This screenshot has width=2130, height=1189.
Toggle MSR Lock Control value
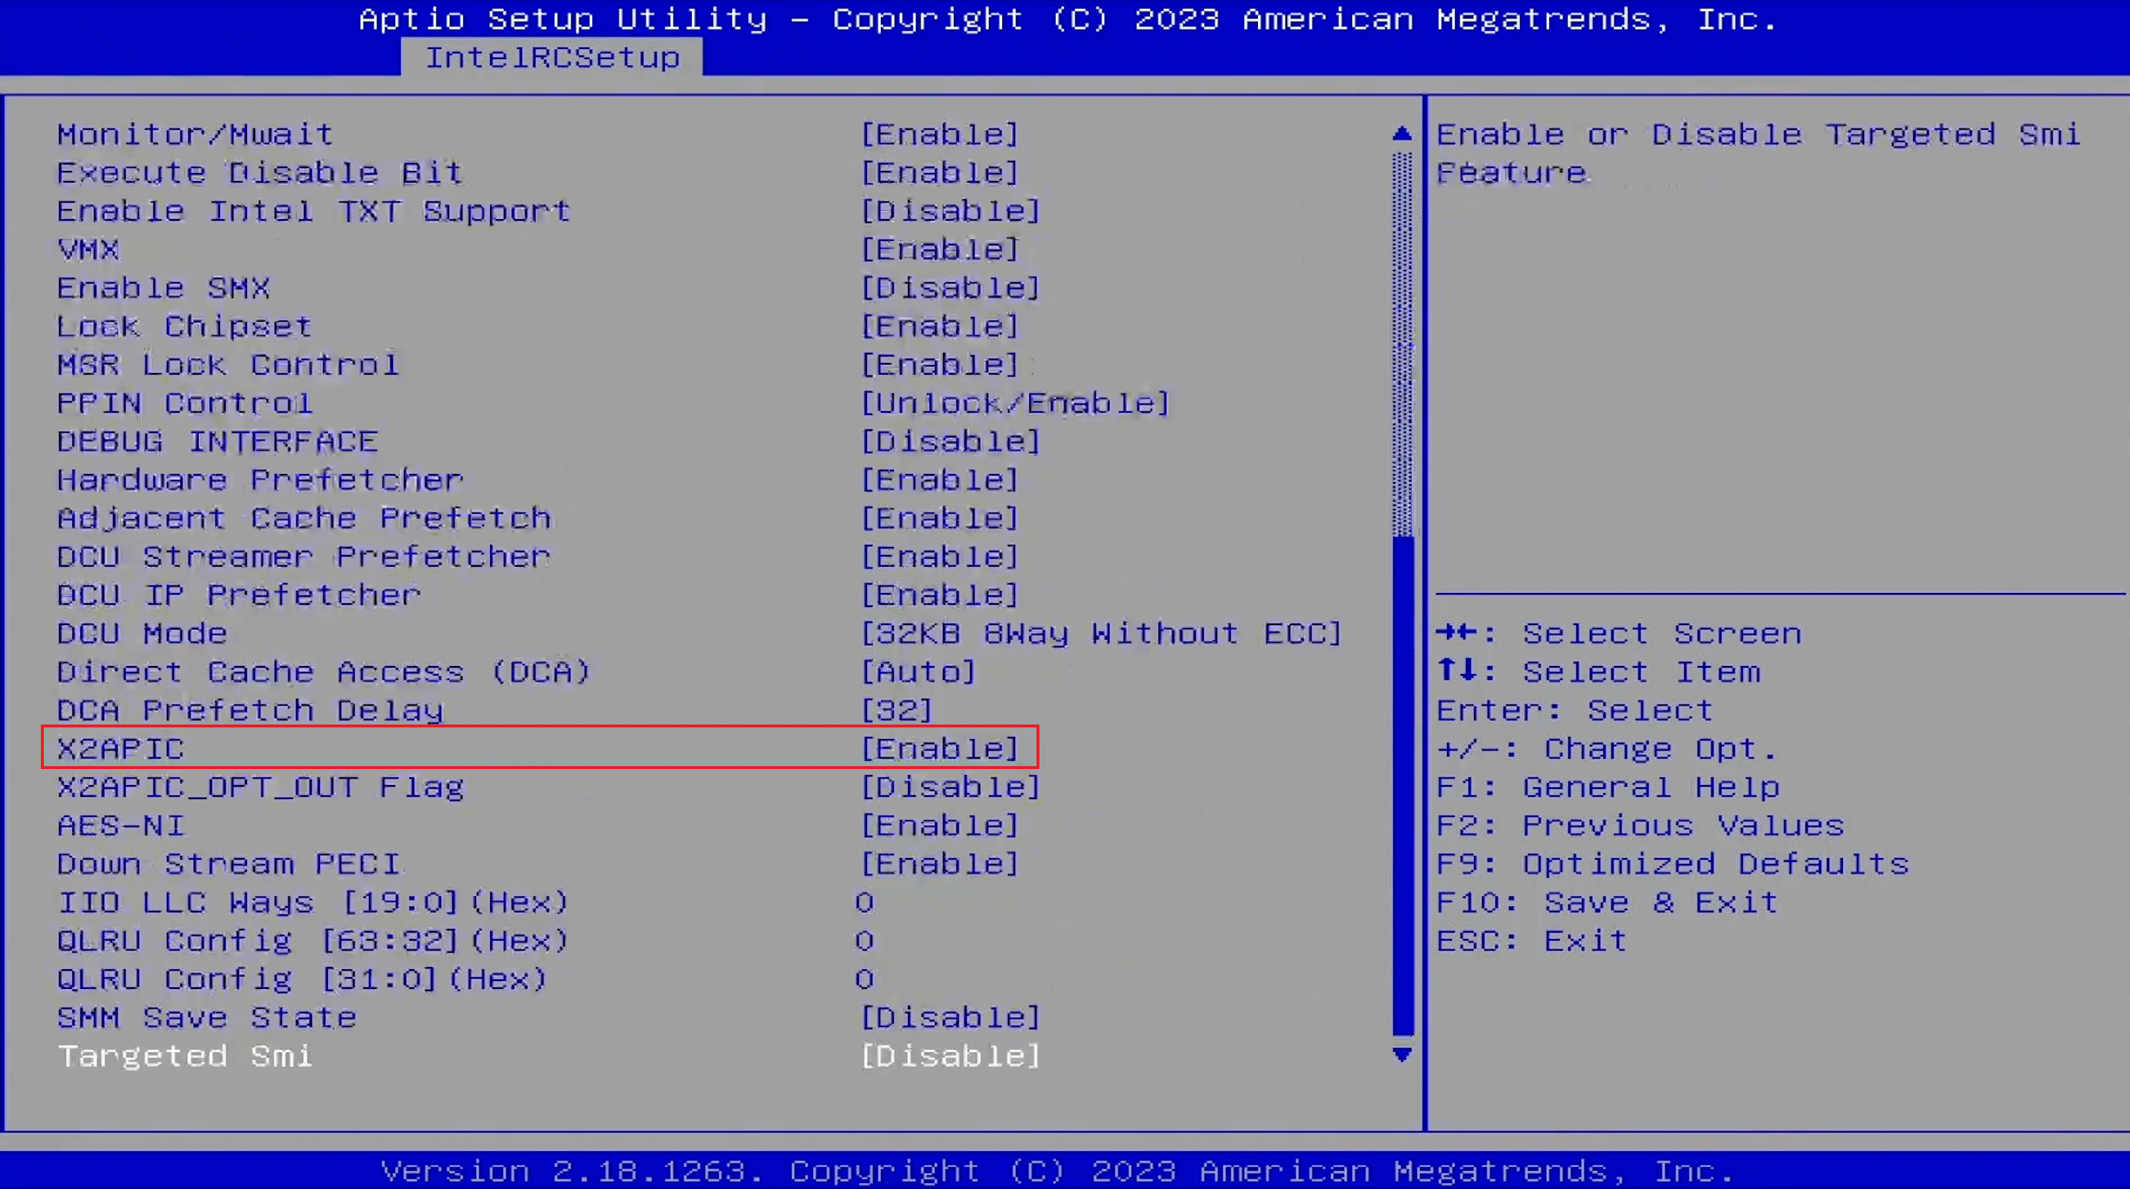(x=939, y=364)
